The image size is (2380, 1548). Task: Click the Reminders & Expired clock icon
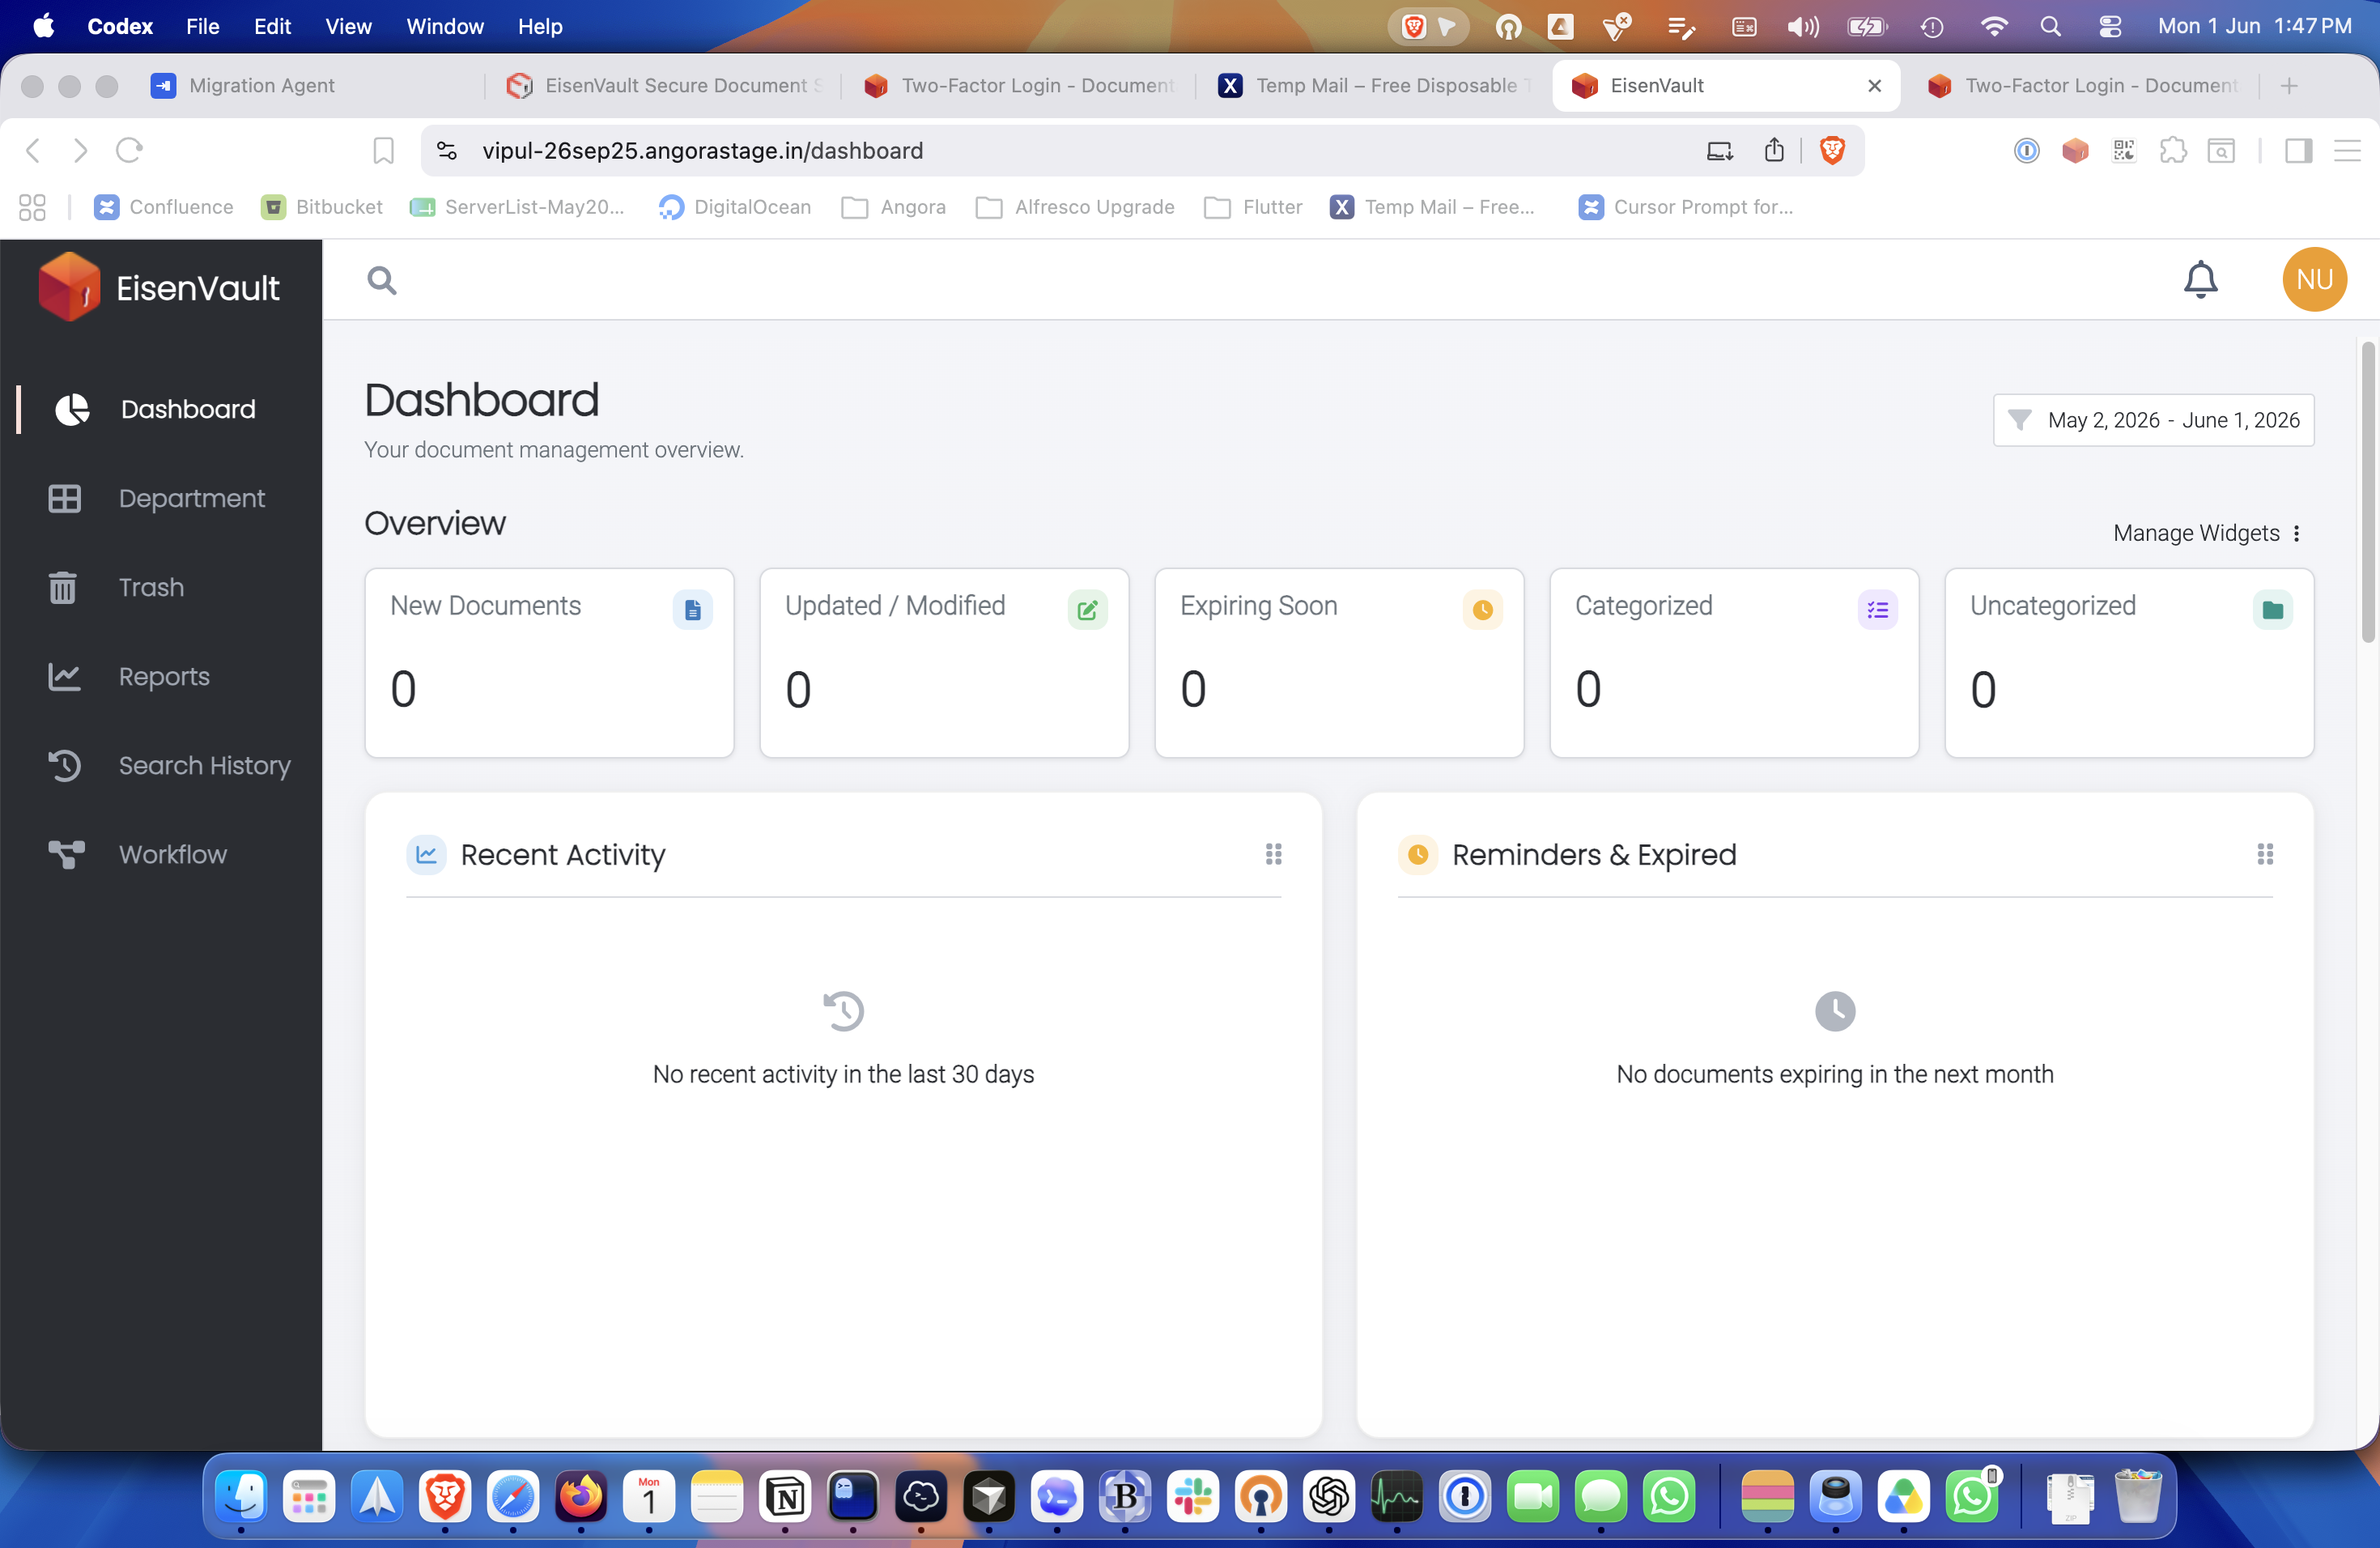1417,855
